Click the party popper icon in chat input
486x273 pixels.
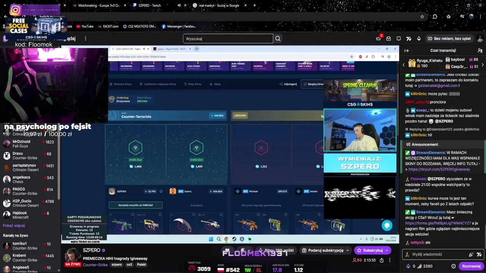471,254
